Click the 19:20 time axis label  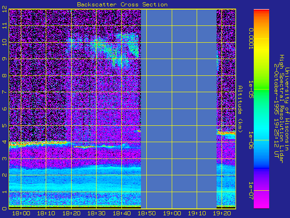(222, 213)
